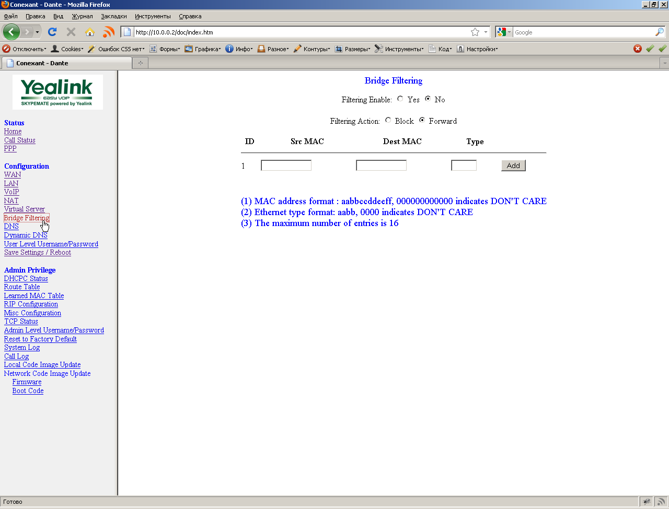
Task: Click the Src MAC input field
Action: [286, 165]
